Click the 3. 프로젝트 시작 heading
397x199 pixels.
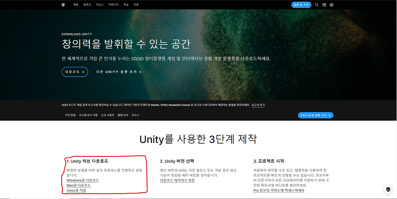(269, 161)
